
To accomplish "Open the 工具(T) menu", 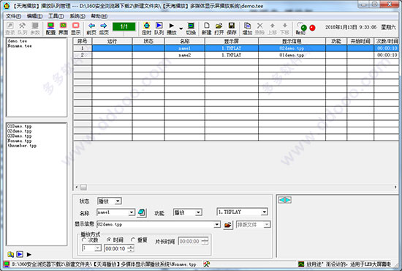I will tap(56, 16).
